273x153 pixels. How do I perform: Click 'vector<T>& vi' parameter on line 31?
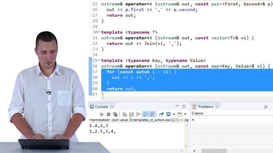coord(229,38)
